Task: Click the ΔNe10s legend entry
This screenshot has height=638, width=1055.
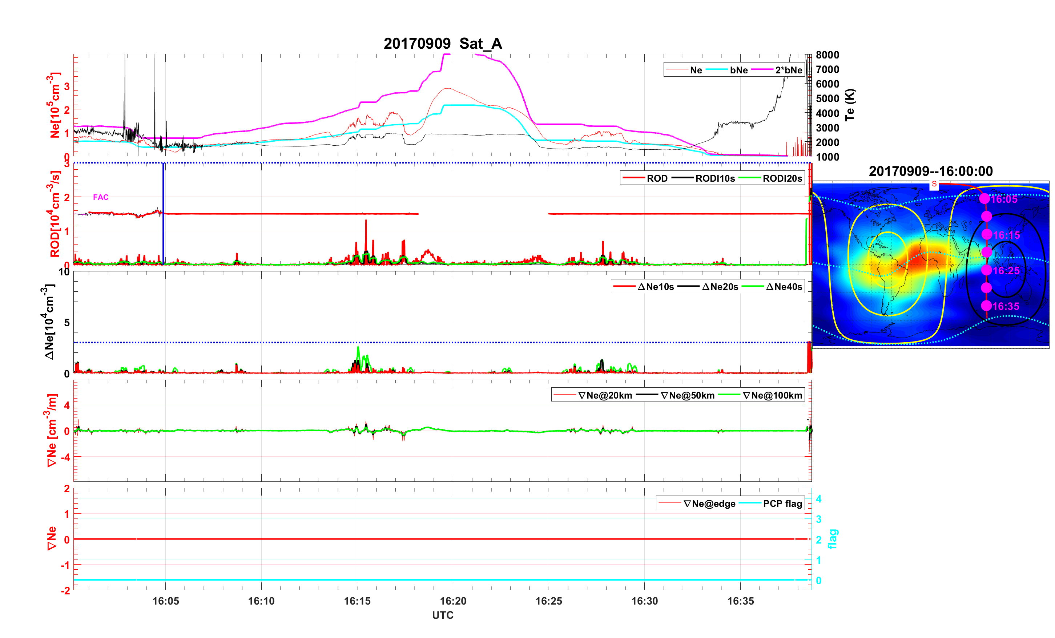Action: tap(656, 287)
